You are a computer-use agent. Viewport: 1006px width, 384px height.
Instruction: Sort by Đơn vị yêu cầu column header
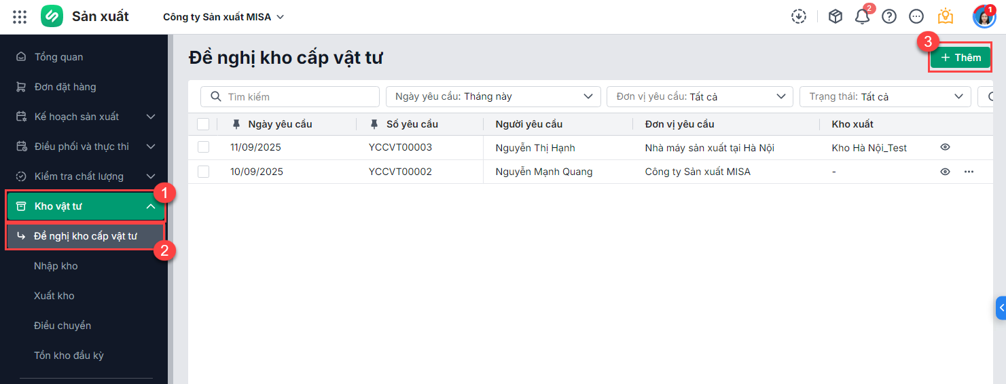[680, 124]
